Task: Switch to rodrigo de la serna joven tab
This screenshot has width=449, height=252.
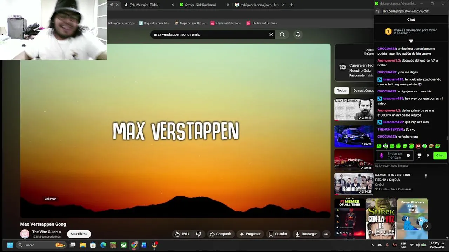Action: (x=259, y=5)
